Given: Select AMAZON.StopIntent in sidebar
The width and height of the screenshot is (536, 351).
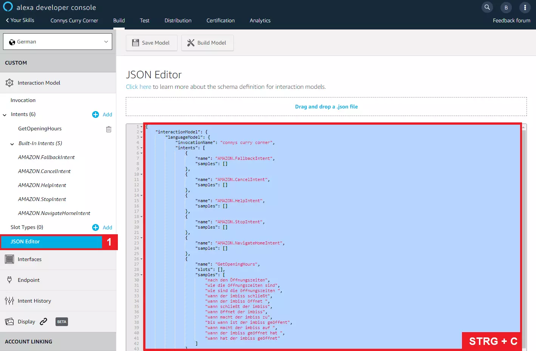Looking at the screenshot, I should point(42,199).
